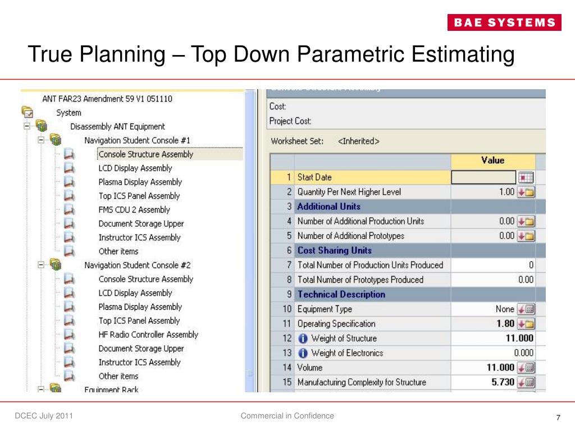Screen dimensions: 575x431
Task: Click the Start Date input field
Action: 483,177
